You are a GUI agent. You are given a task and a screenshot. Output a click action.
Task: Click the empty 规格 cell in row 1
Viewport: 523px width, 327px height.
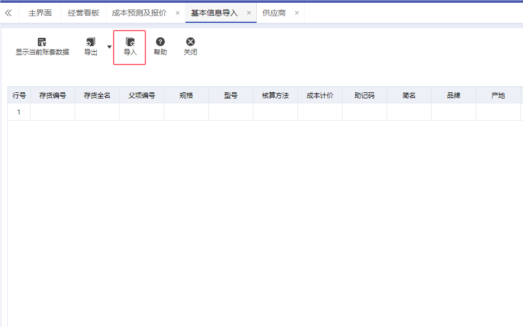(186, 112)
